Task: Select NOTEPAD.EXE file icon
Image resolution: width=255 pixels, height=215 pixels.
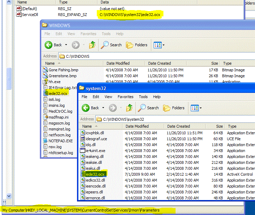Action: tap(45, 141)
